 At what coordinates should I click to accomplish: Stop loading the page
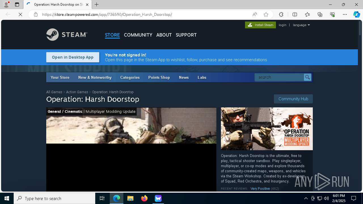(20, 14)
